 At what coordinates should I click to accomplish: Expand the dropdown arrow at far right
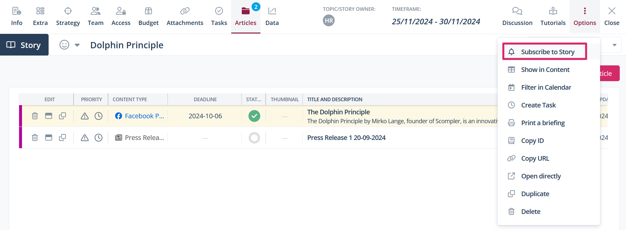(615, 45)
